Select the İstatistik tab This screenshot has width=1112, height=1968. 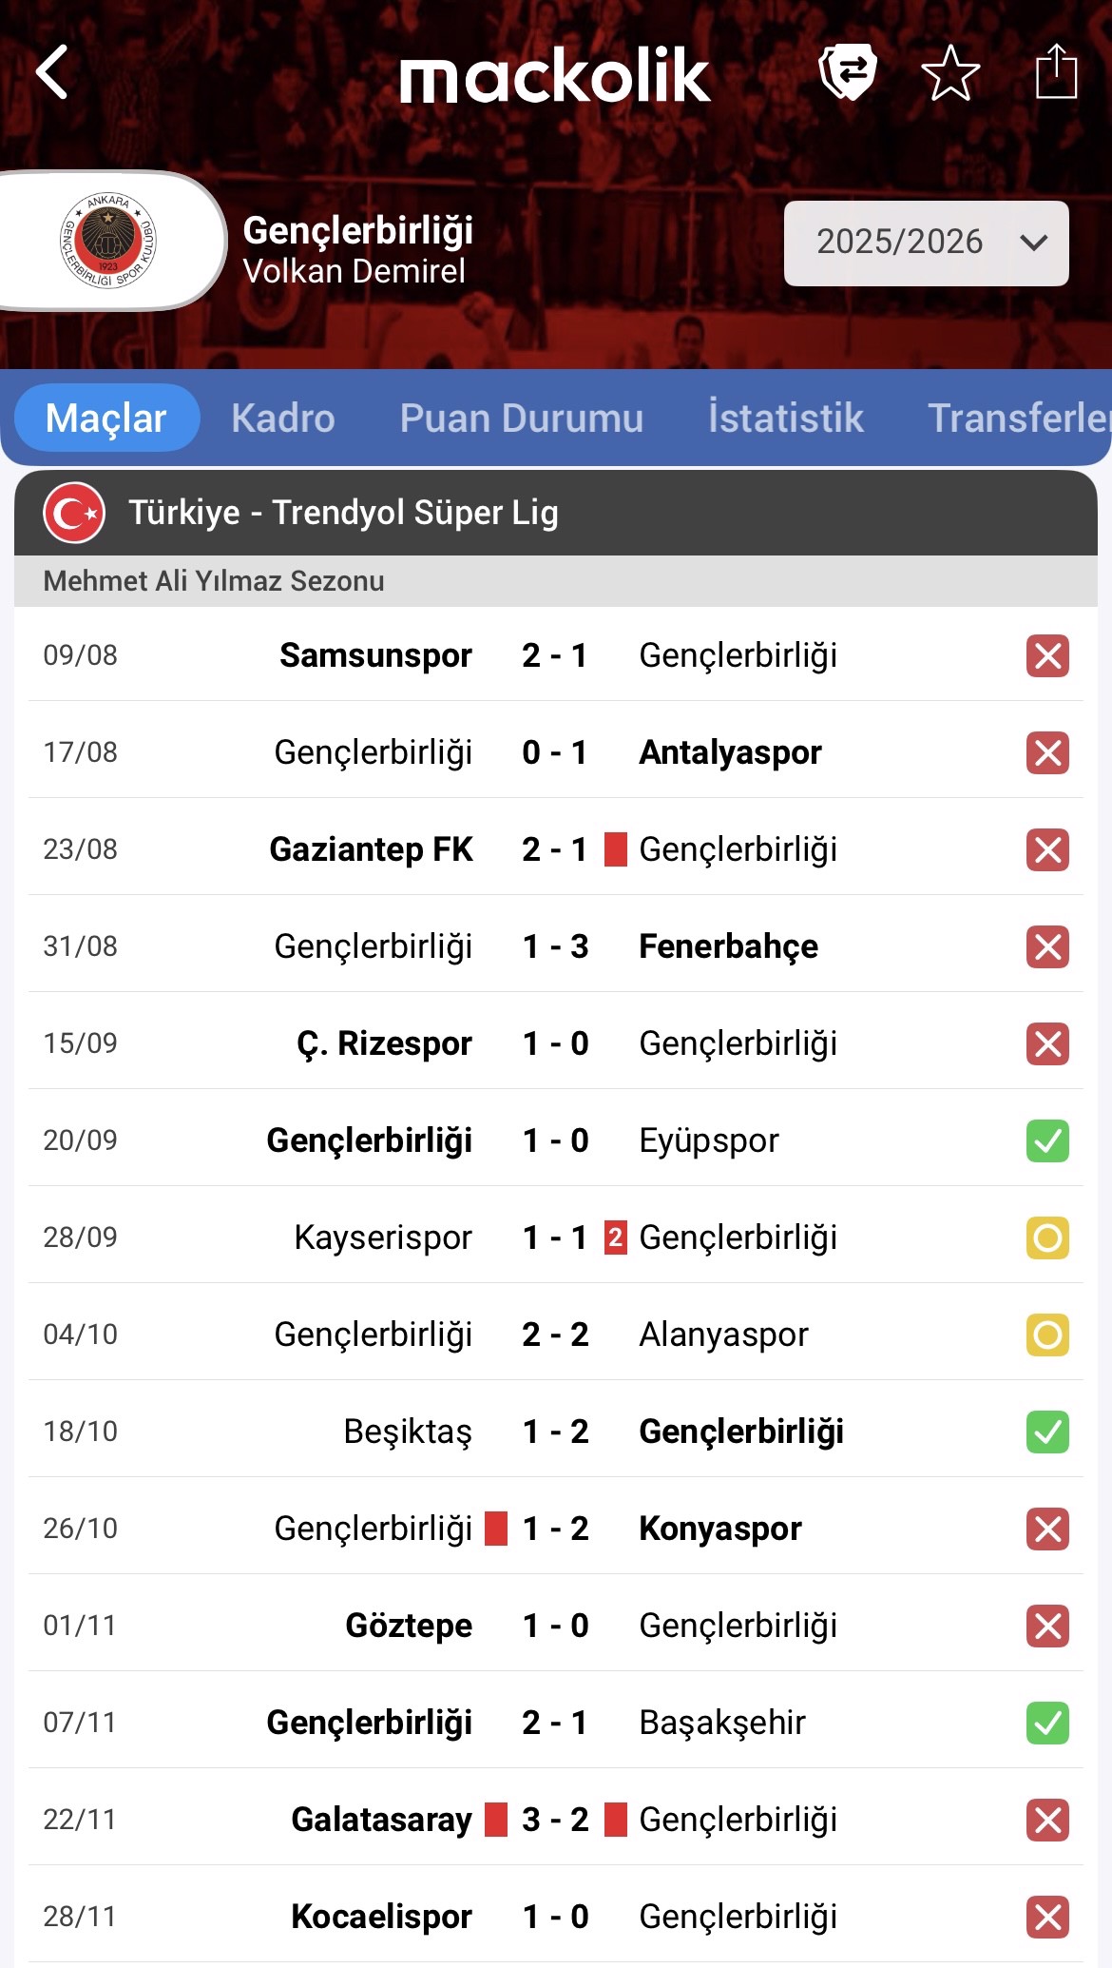pyautogui.click(x=786, y=419)
